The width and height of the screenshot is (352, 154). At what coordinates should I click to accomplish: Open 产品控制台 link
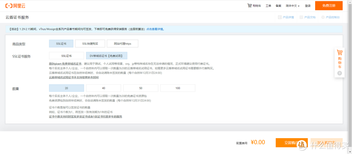(x=333, y=17)
